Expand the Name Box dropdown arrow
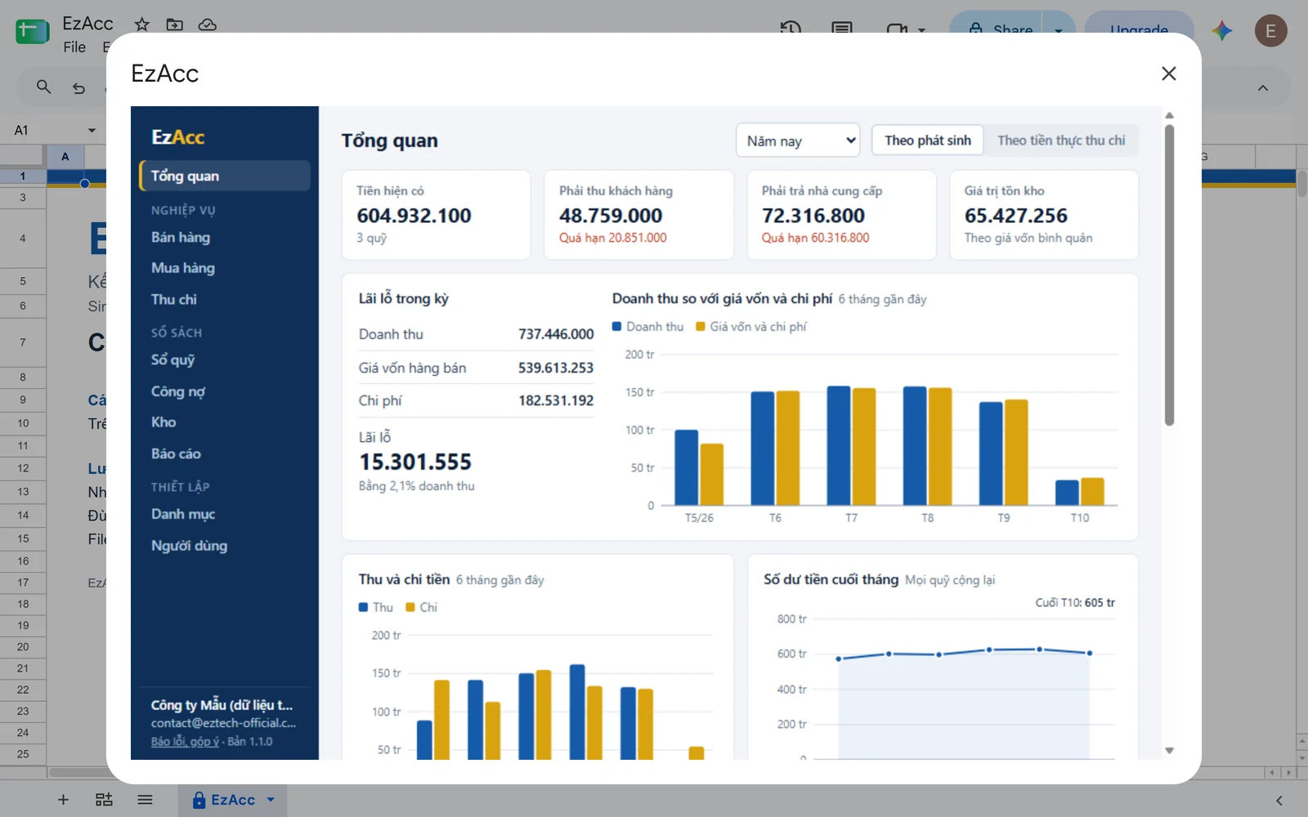The width and height of the screenshot is (1308, 817). tap(92, 130)
